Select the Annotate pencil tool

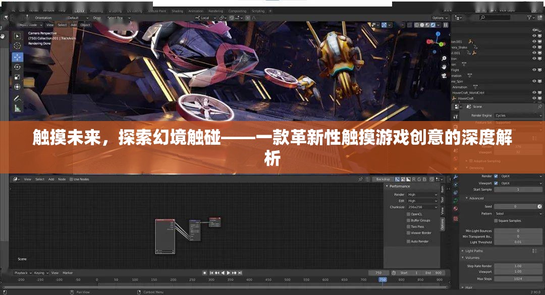tap(17, 98)
